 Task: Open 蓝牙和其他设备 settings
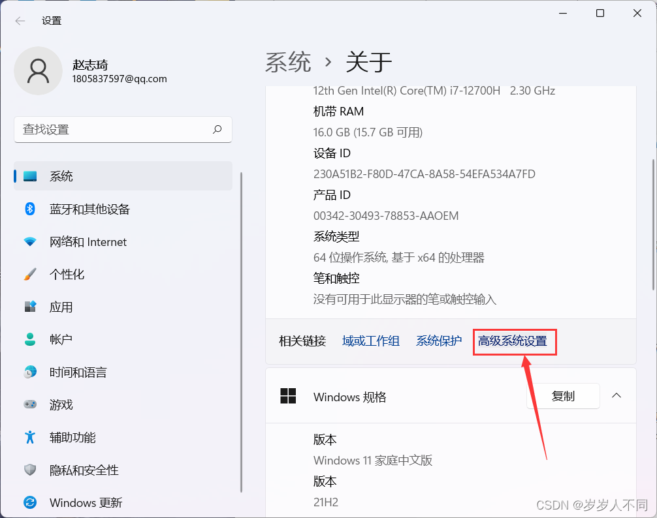[123, 209]
